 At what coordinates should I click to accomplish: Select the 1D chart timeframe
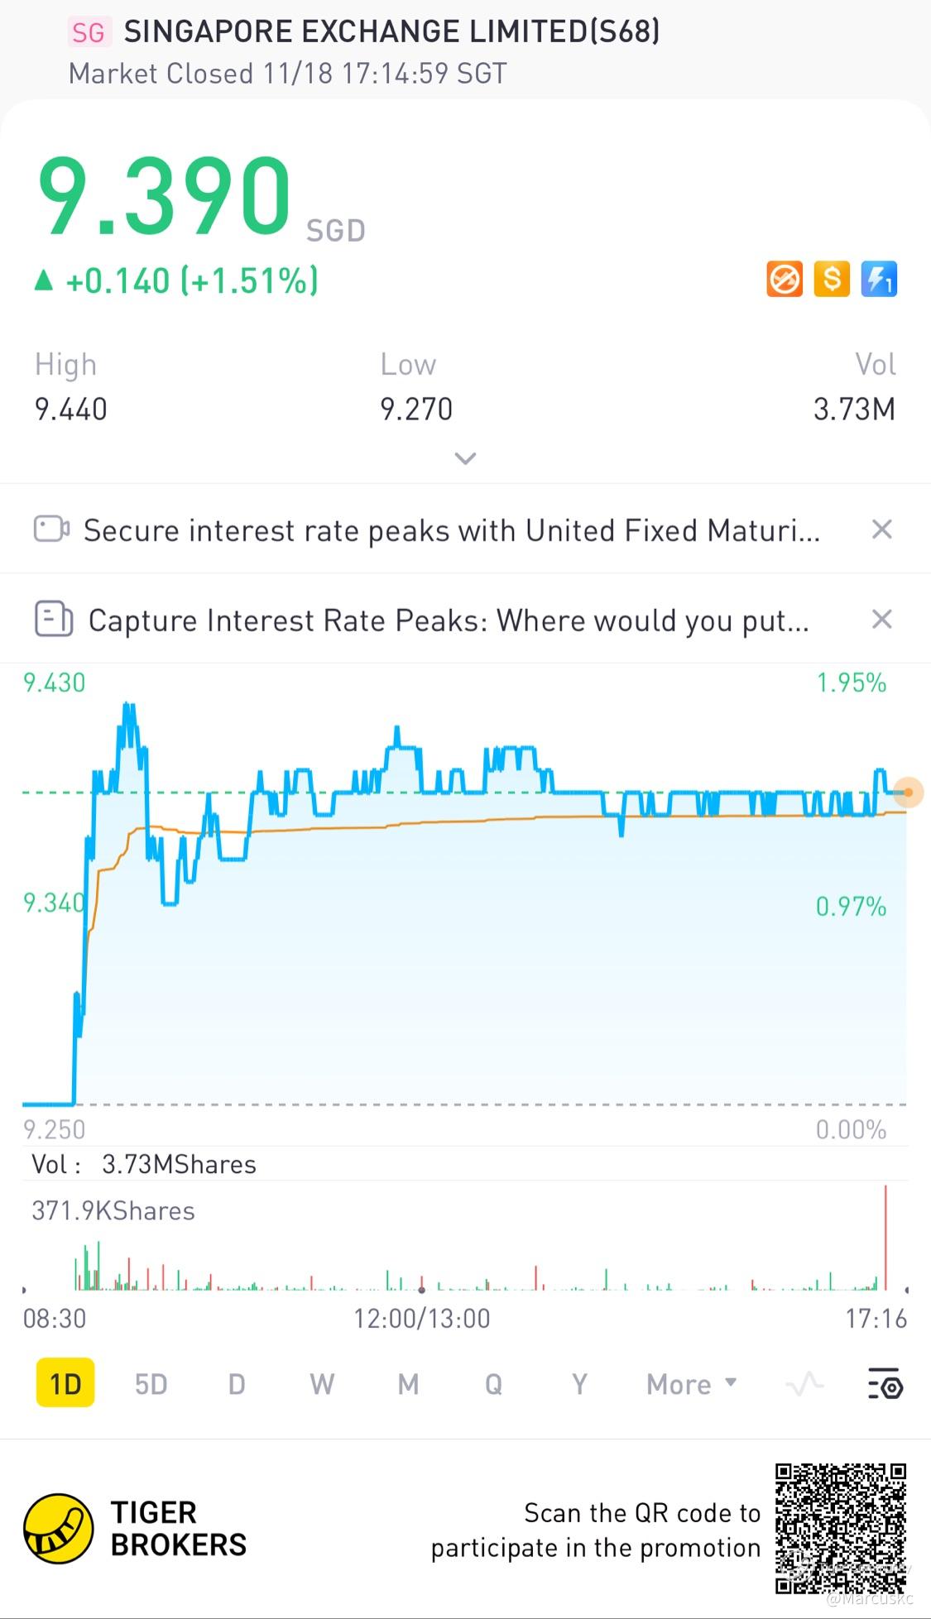click(65, 1384)
